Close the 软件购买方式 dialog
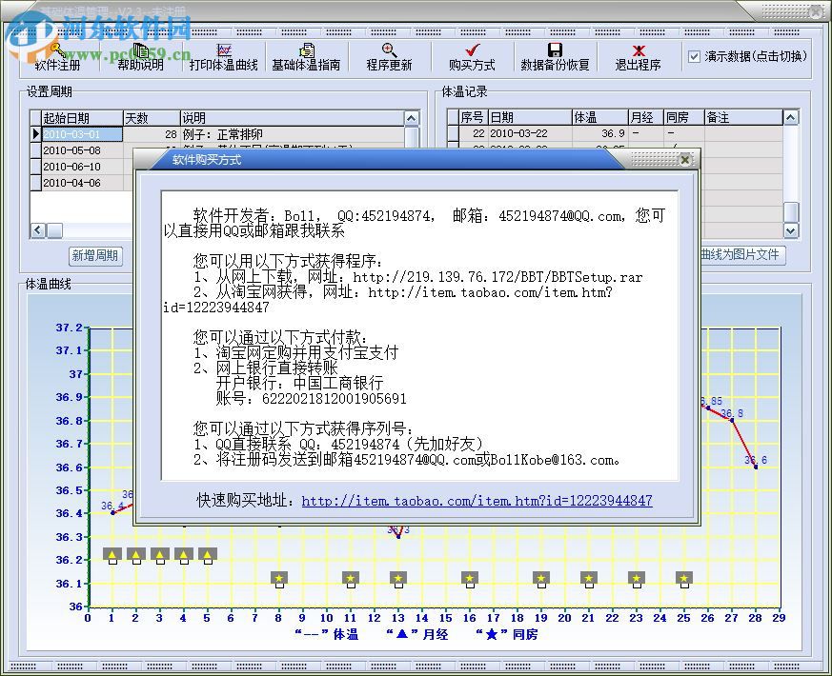This screenshot has width=832, height=676. coord(685,160)
